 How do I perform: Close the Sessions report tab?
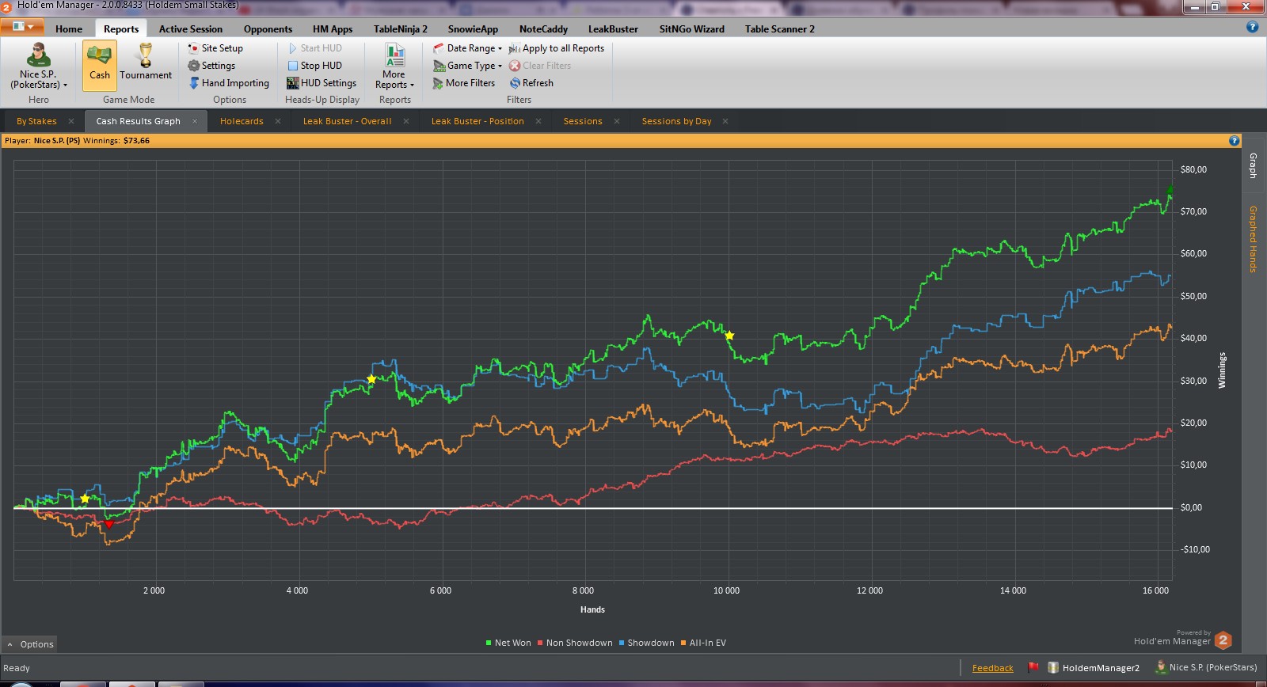click(x=617, y=121)
